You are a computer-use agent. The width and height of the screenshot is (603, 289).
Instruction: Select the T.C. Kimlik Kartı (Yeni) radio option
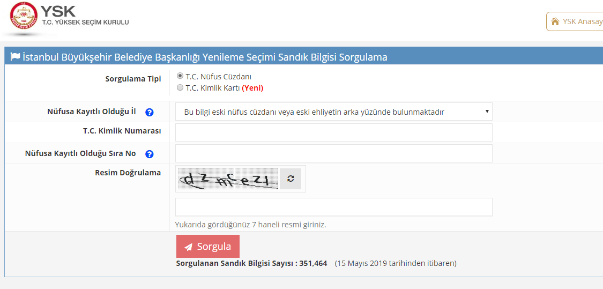click(180, 88)
